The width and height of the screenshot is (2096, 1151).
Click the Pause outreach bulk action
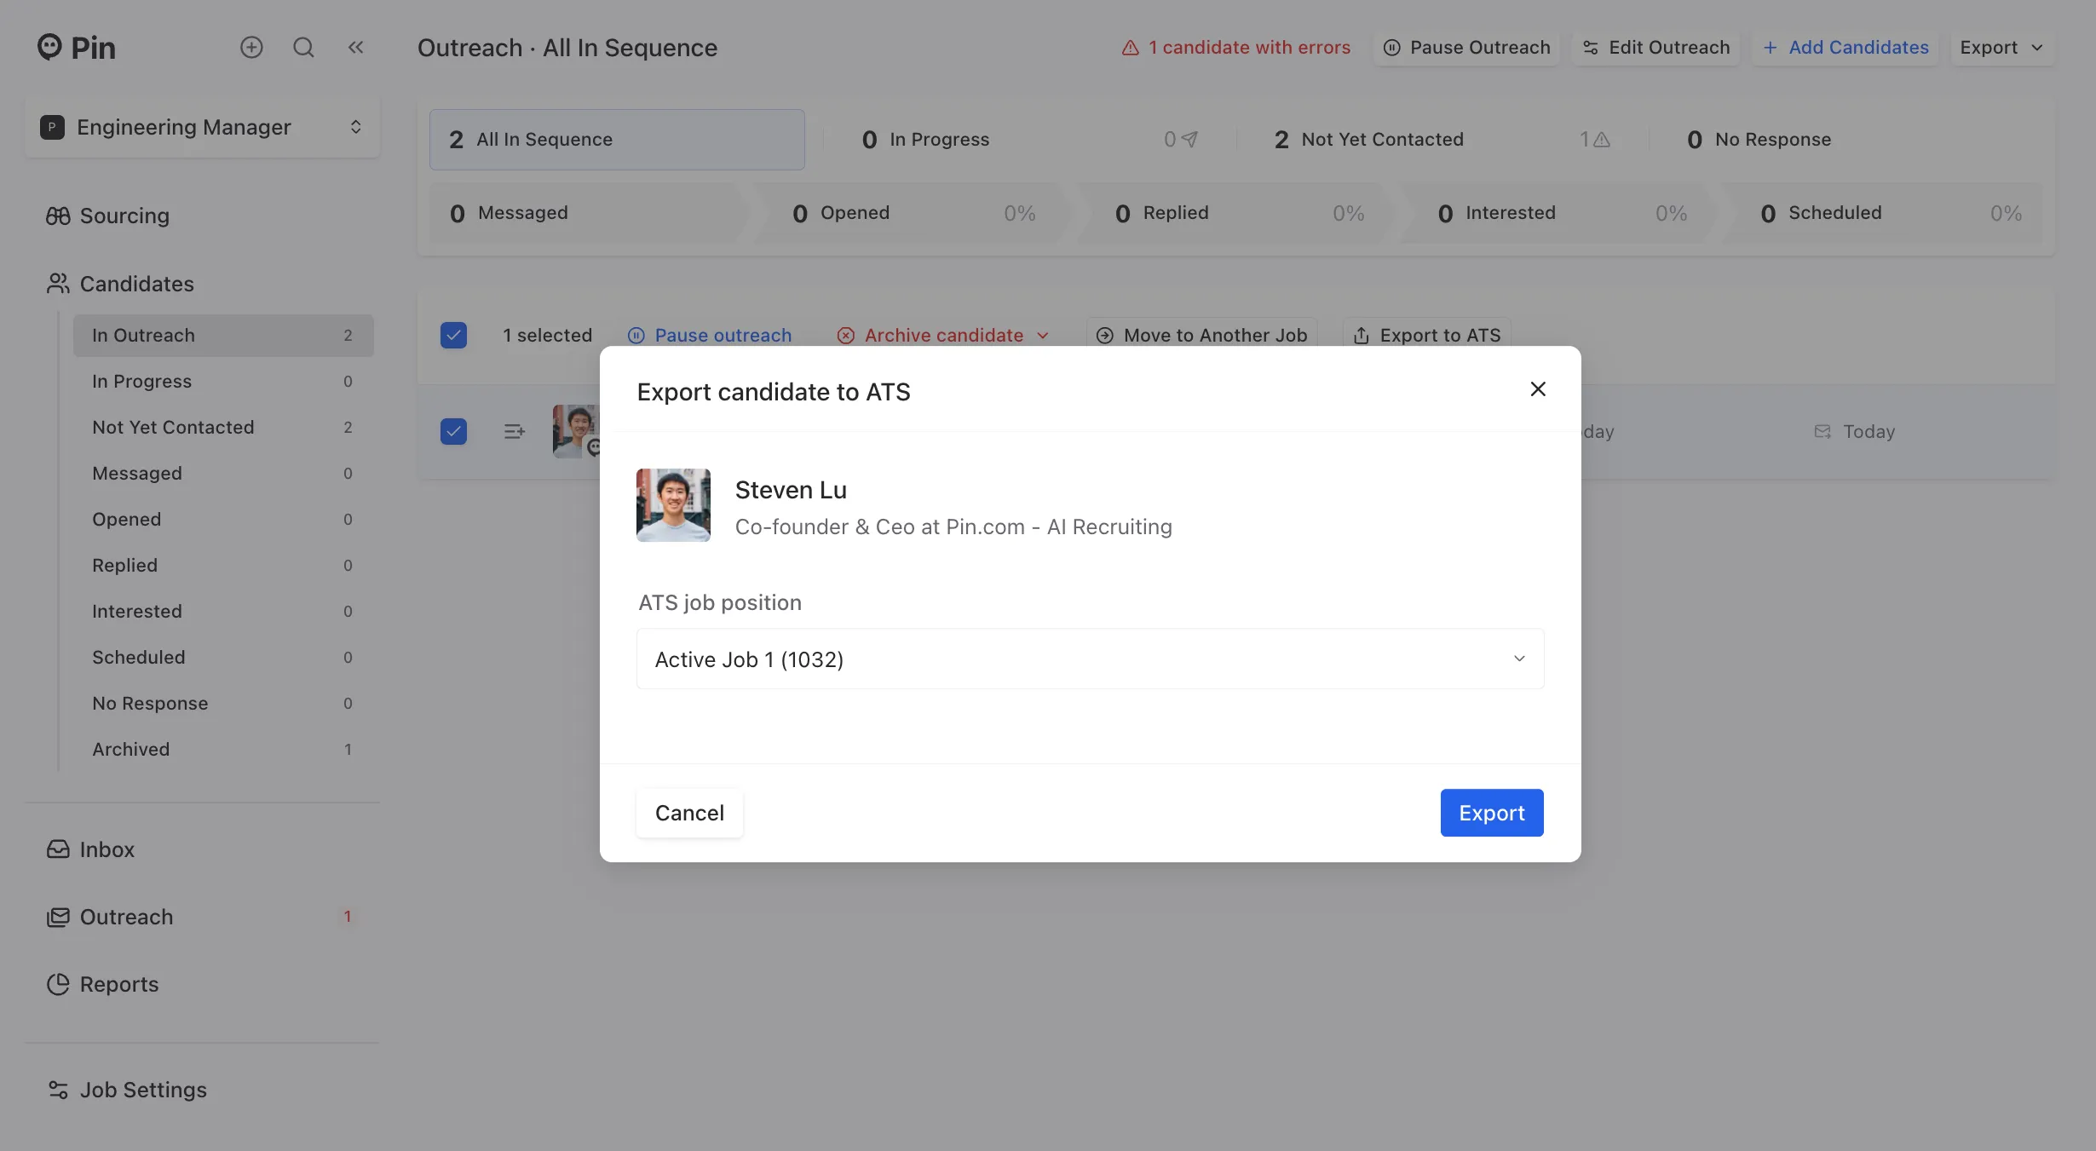(710, 336)
